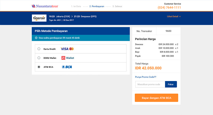Click the chevron next to Lihat Detail
This screenshot has height=115, width=213.
(x=180, y=16)
